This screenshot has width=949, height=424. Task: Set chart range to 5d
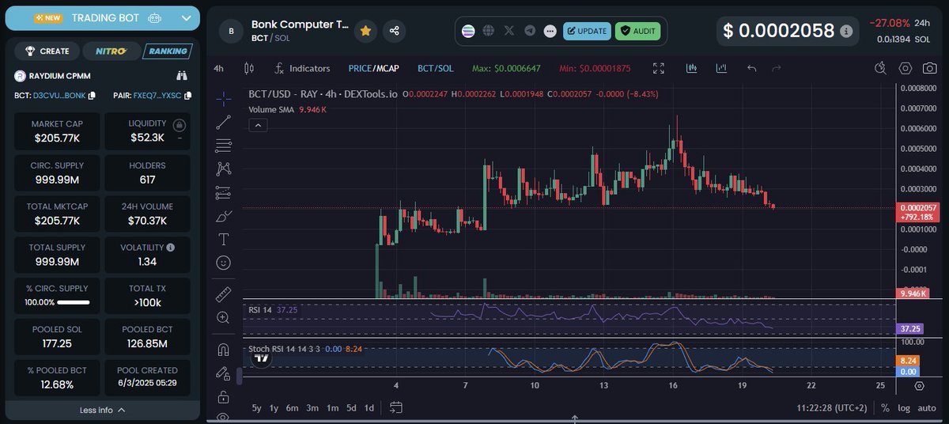point(350,407)
